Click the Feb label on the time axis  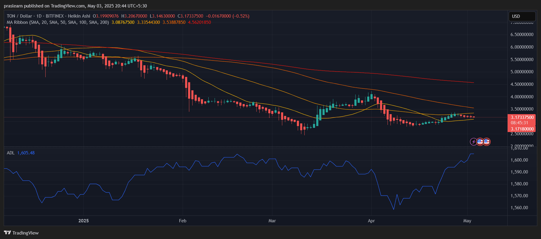coord(182,221)
